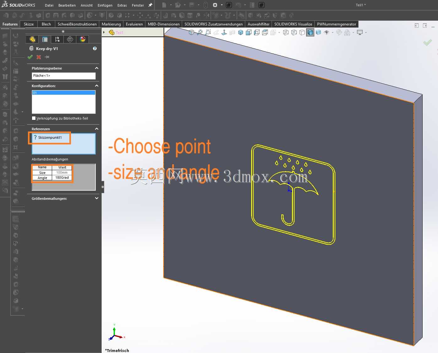
Task: Open the Einfügen menu
Action: 105,5
